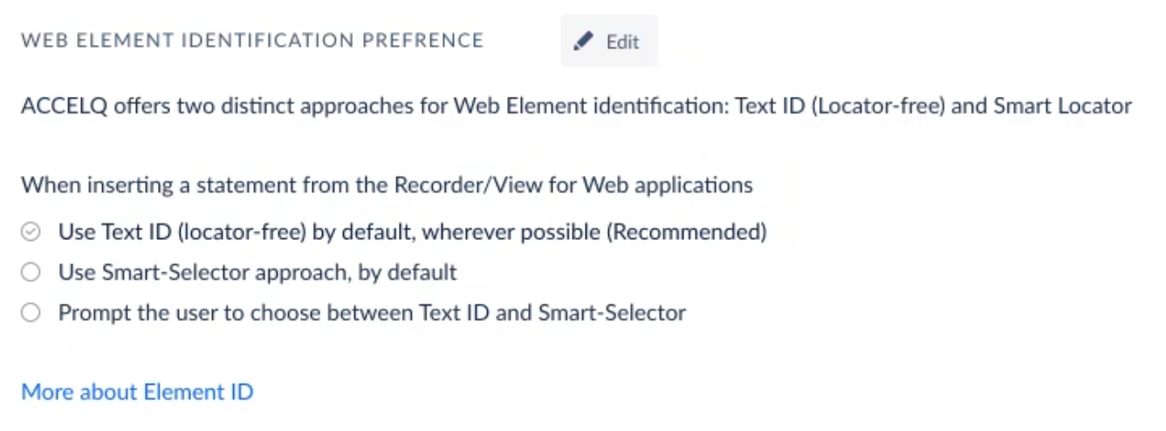Click the Web Element Identification Prefrence heading

tap(252, 41)
